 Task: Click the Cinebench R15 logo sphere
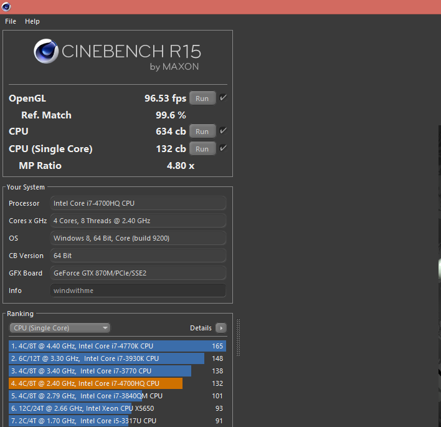46,51
